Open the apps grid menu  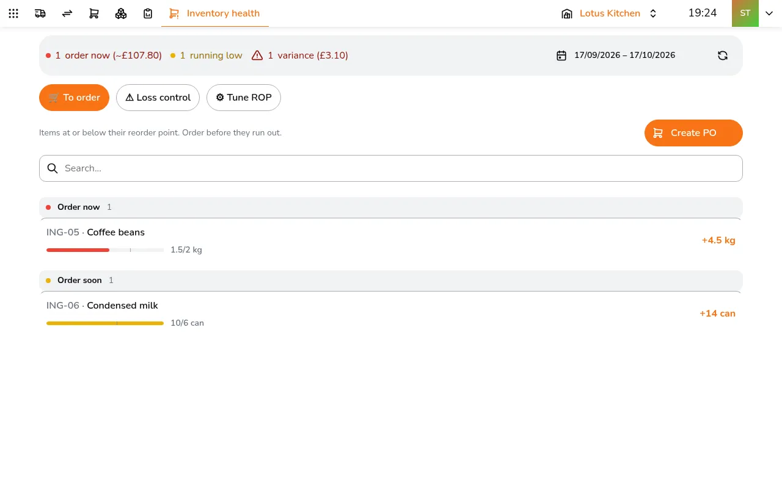[x=13, y=13]
